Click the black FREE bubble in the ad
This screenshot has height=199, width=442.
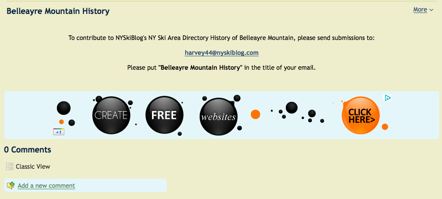pyautogui.click(x=164, y=115)
